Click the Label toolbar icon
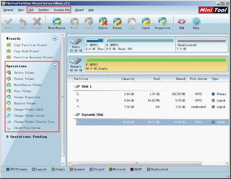 [146, 24]
